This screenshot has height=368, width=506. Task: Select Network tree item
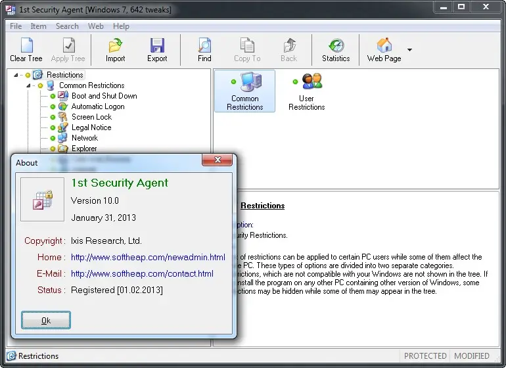85,138
